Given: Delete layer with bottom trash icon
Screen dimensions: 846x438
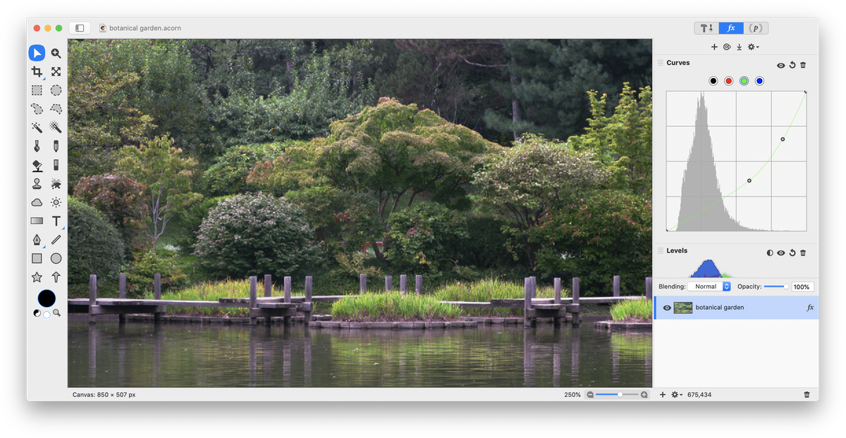Looking at the screenshot, I should click(x=807, y=395).
